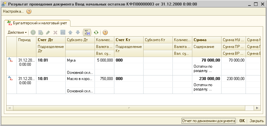Click the Подразделение Дт header
This screenshot has height=126, width=267.
tap(51, 50)
